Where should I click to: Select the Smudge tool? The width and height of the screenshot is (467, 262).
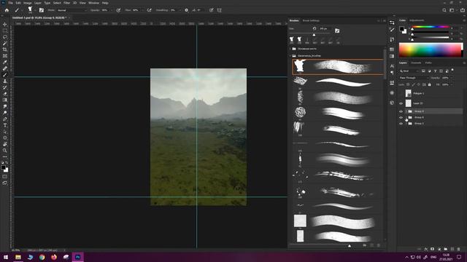5,106
